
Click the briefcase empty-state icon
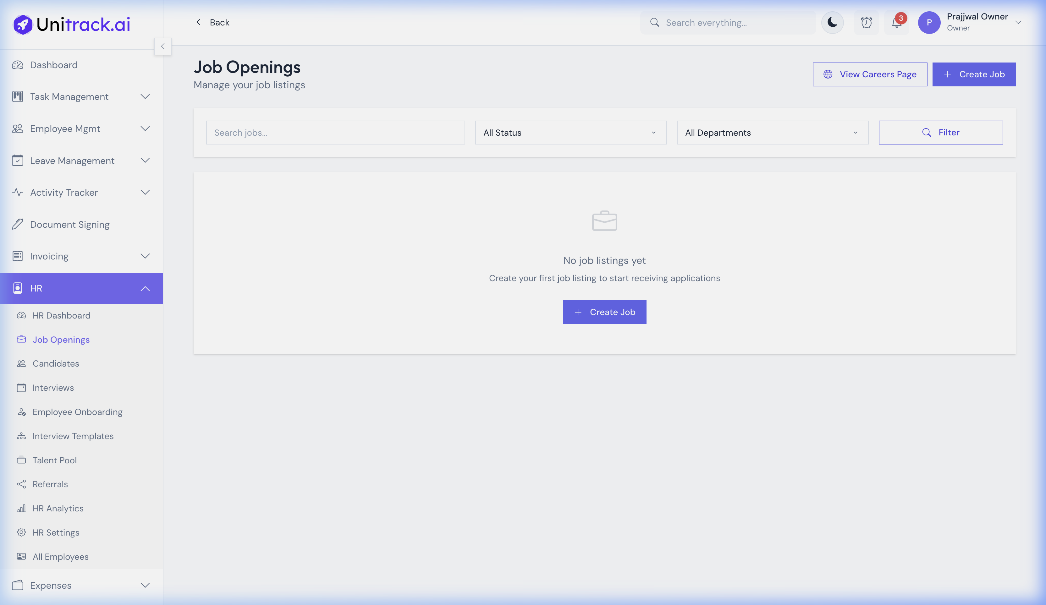coord(604,221)
